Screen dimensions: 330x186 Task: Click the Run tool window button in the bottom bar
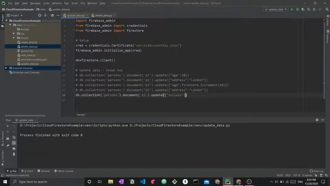(12, 171)
